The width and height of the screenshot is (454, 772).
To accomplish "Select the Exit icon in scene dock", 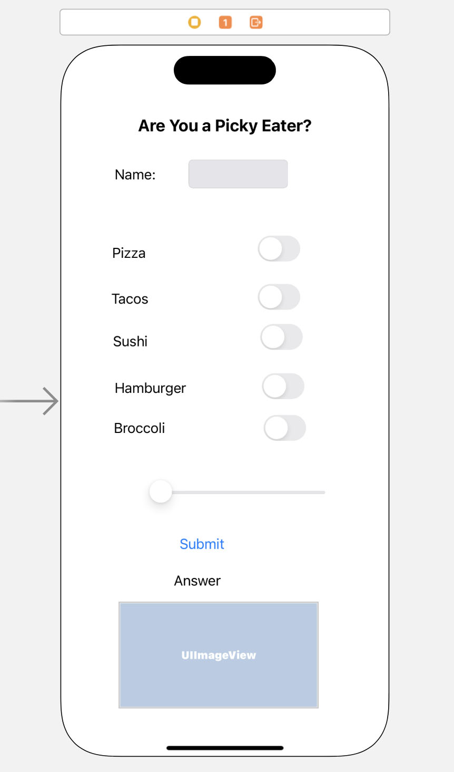I will [256, 22].
